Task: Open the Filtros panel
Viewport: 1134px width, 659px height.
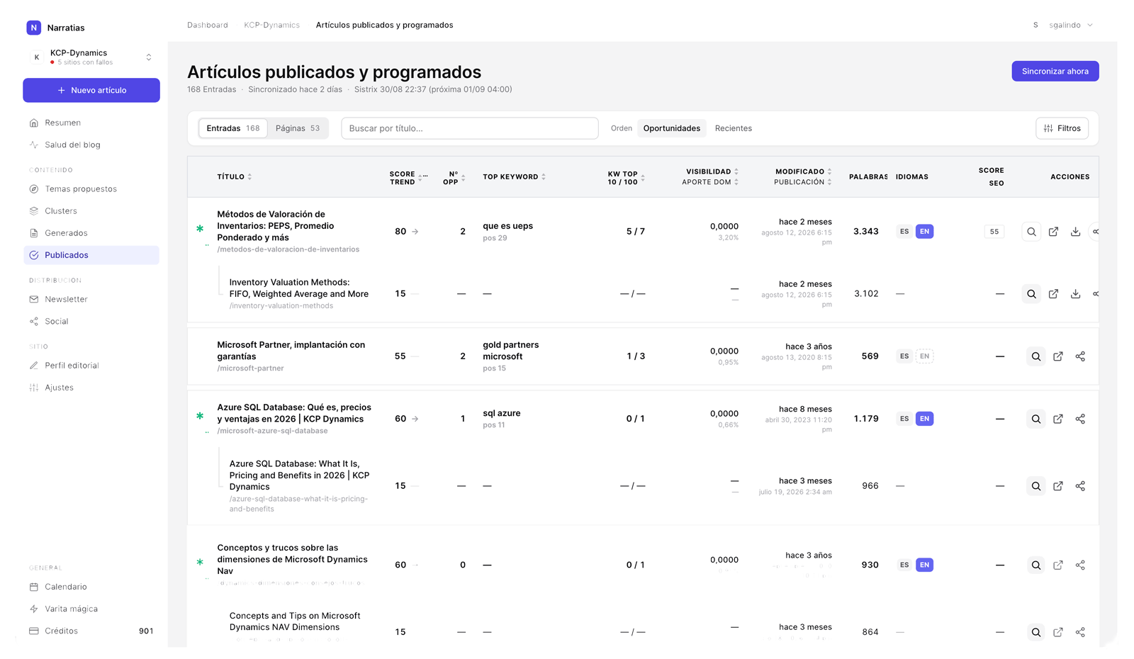Action: pos(1062,128)
